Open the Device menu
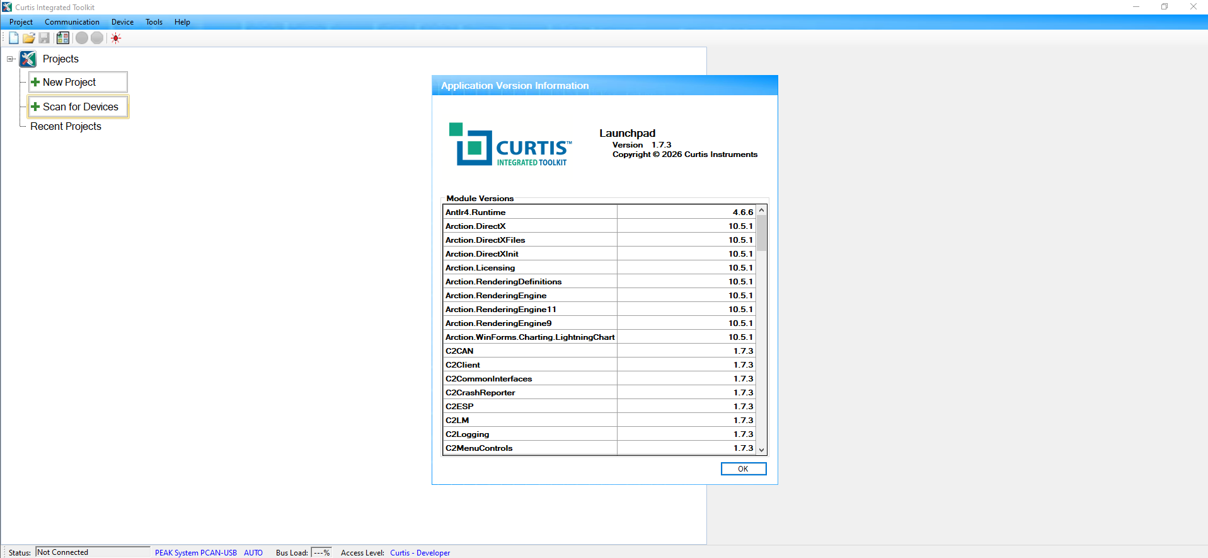Screen dimensions: 1208x558 tap(122, 22)
